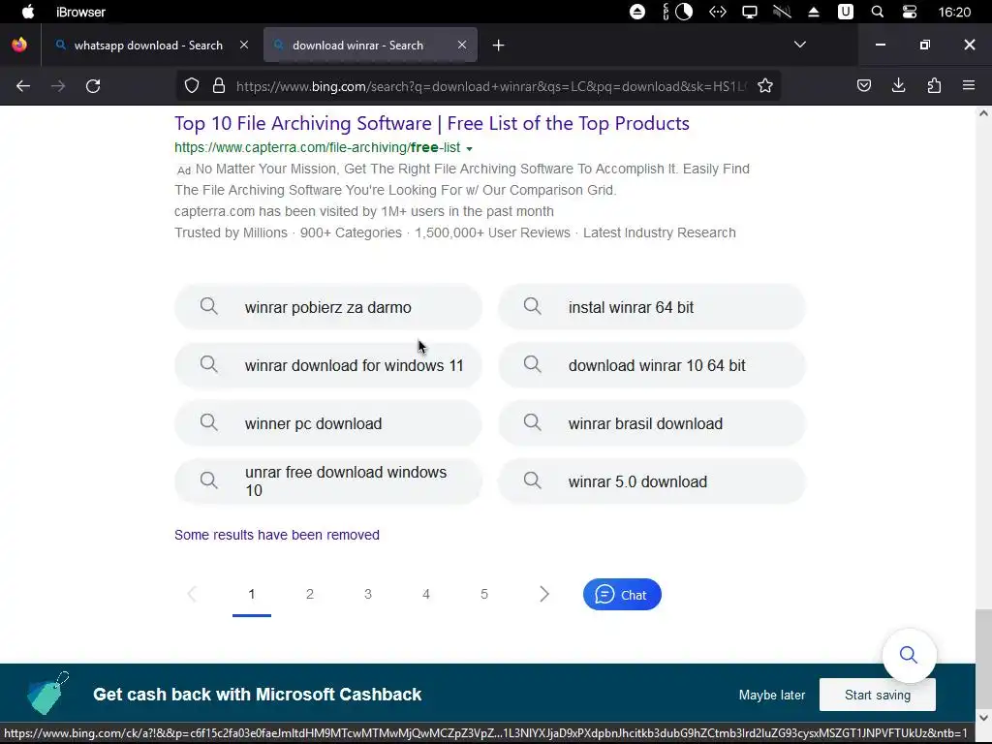Click the code brackets icon in menu bar

pos(718,12)
